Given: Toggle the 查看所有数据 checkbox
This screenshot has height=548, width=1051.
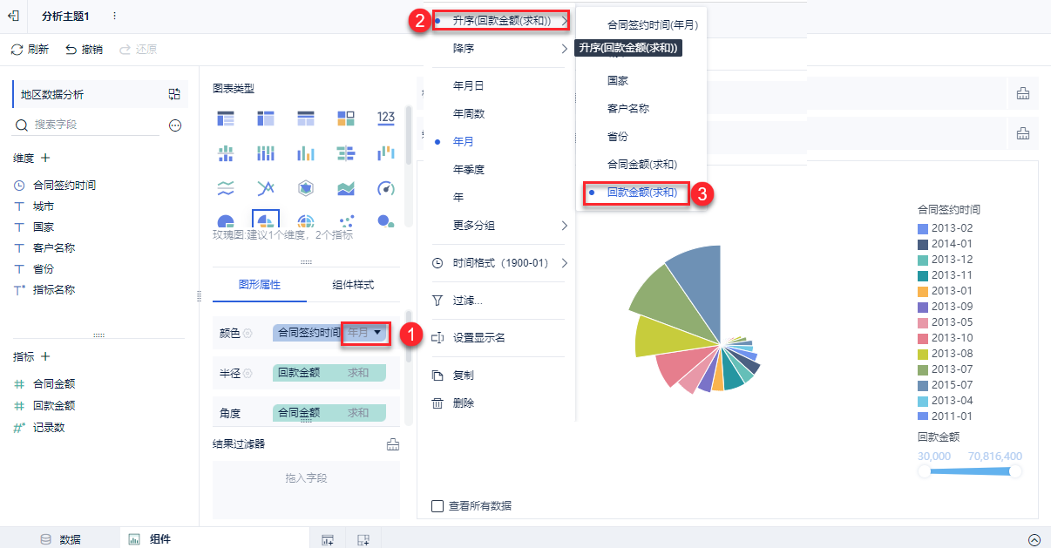Looking at the screenshot, I should click(437, 505).
